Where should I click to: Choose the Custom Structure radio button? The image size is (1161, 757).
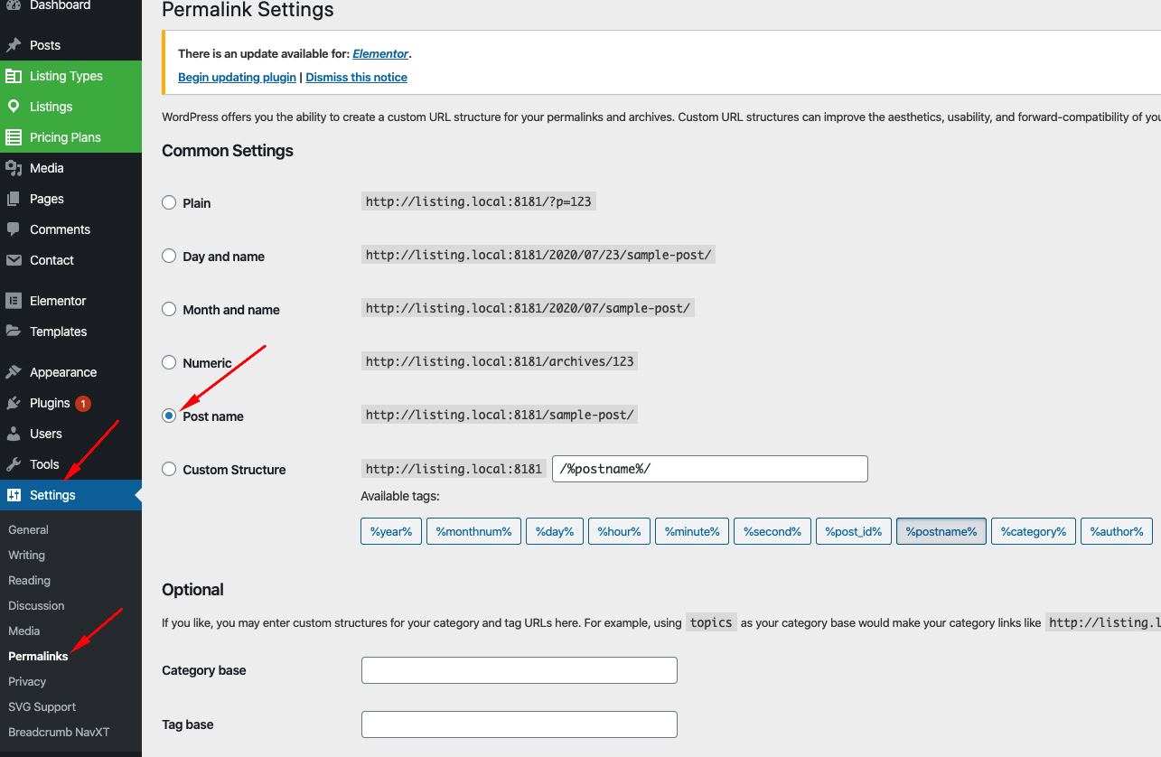169,470
